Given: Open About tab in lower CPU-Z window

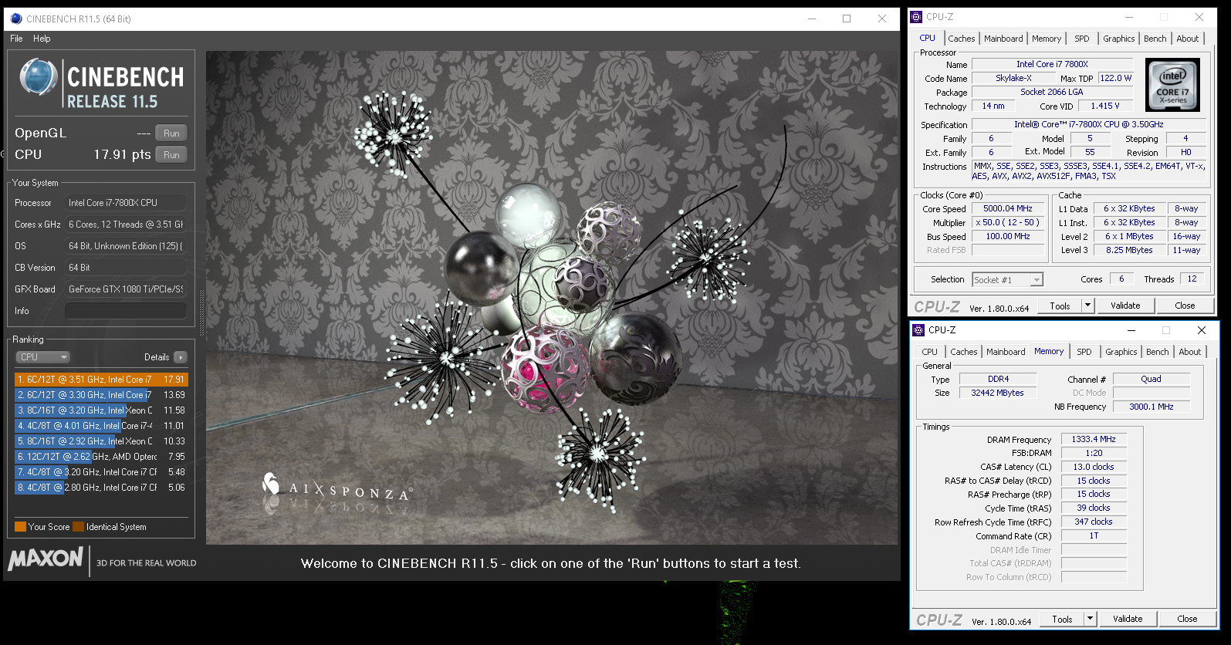Looking at the screenshot, I should [1190, 352].
